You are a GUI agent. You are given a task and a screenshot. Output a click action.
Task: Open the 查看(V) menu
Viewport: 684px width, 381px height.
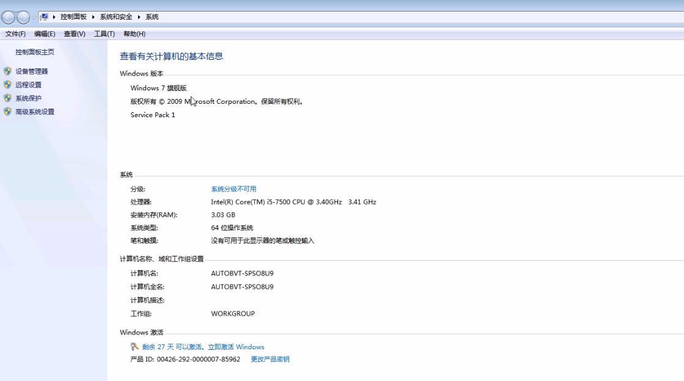coord(75,34)
